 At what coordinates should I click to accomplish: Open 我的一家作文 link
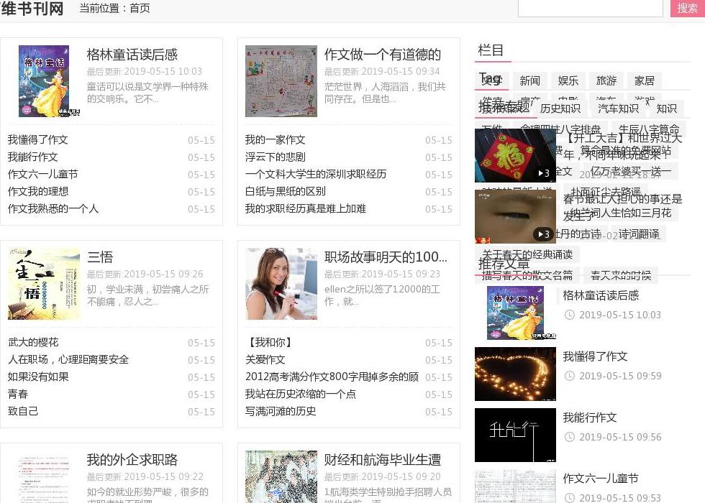click(x=275, y=139)
